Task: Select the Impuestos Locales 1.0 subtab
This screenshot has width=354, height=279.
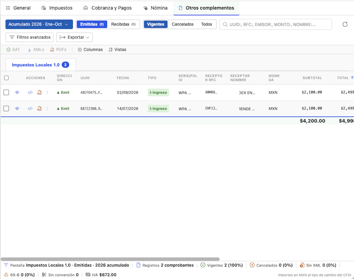Action: click(41, 65)
